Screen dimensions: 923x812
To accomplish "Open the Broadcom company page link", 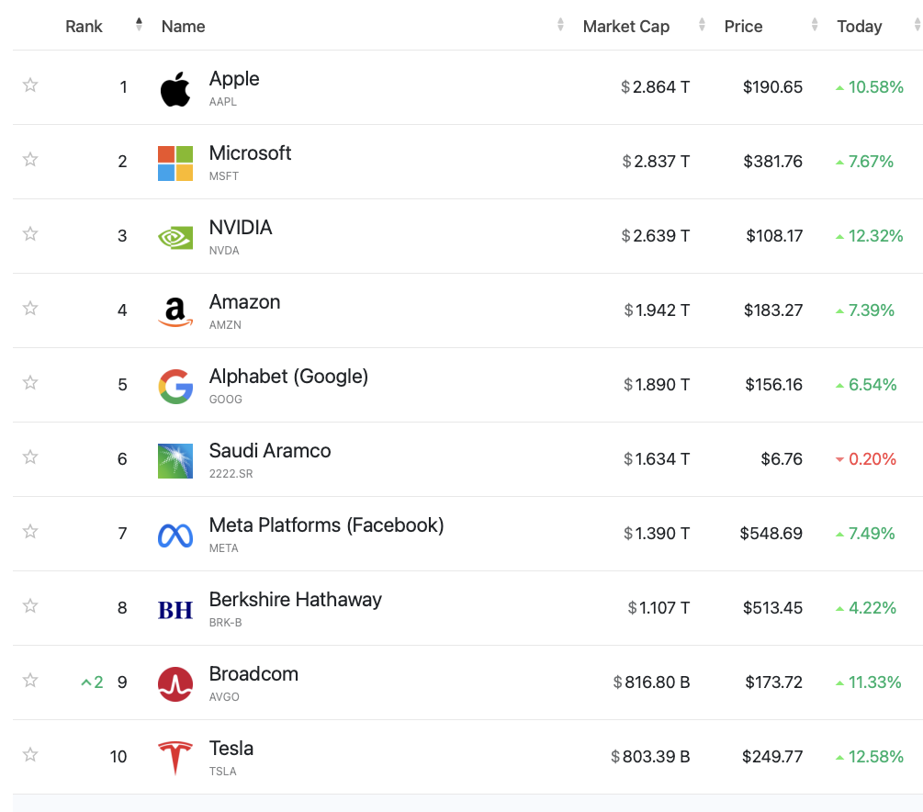I will pos(253,674).
